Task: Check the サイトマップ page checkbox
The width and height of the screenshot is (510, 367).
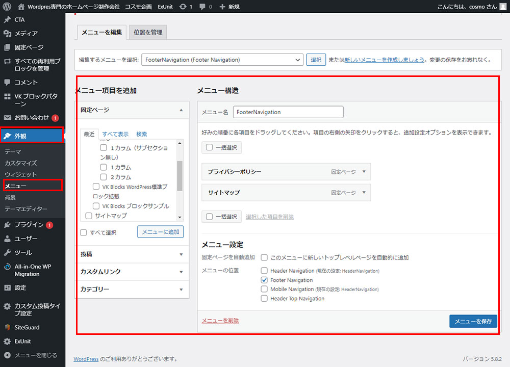Action: click(x=89, y=216)
